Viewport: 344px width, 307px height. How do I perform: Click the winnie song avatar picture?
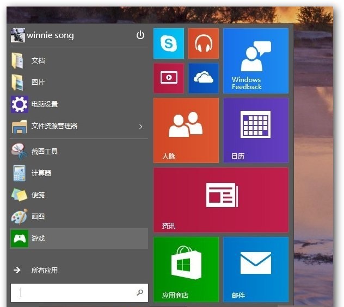click(18, 35)
